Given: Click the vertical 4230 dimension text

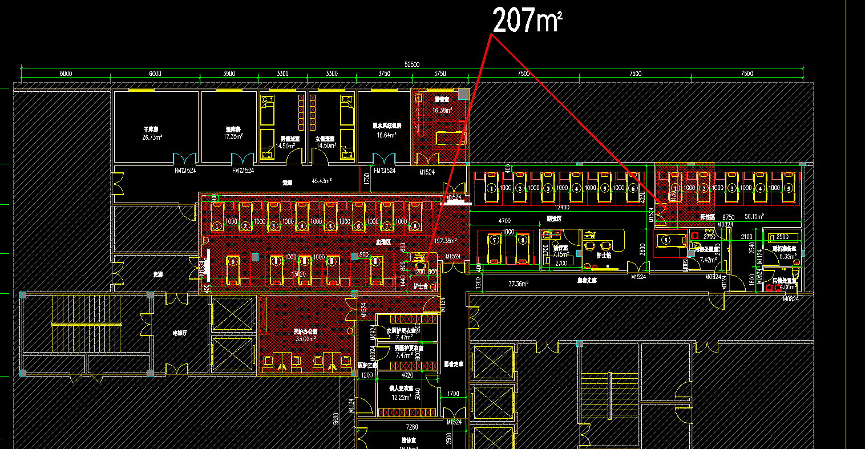Looking at the screenshot, I should (643, 197).
